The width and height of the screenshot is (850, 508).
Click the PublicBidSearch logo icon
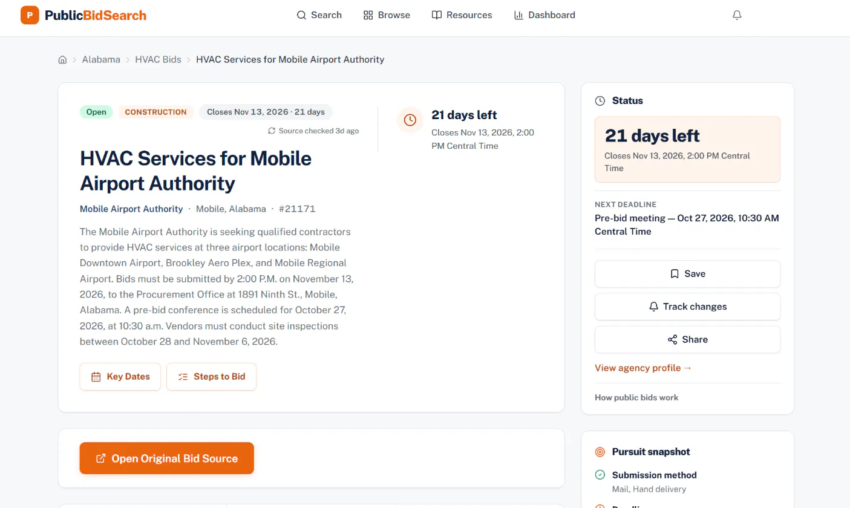[30, 15]
